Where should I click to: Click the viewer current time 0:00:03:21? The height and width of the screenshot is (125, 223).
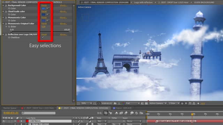pyautogui.click(x=107, y=103)
